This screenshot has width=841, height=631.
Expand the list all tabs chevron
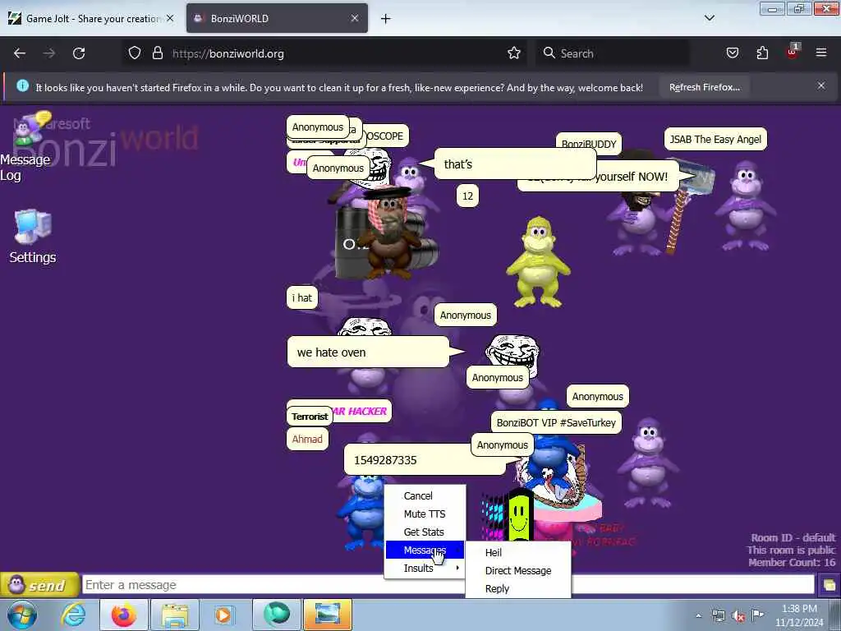coord(709,18)
